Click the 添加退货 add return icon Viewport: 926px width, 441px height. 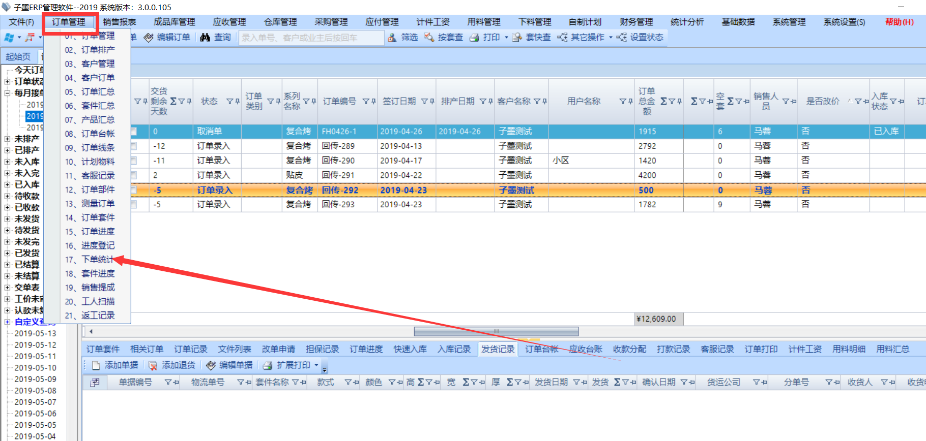153,365
